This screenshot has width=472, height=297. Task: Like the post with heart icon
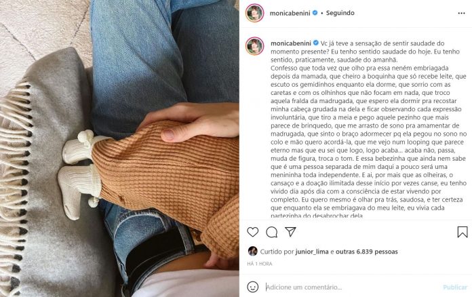point(253,232)
